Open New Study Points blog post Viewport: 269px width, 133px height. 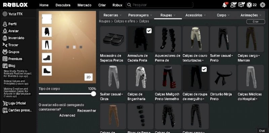click(x=18, y=73)
